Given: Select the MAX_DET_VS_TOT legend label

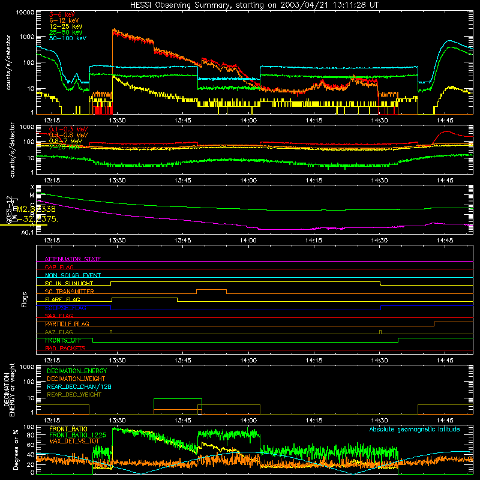Looking at the screenshot, I should 74,441.
